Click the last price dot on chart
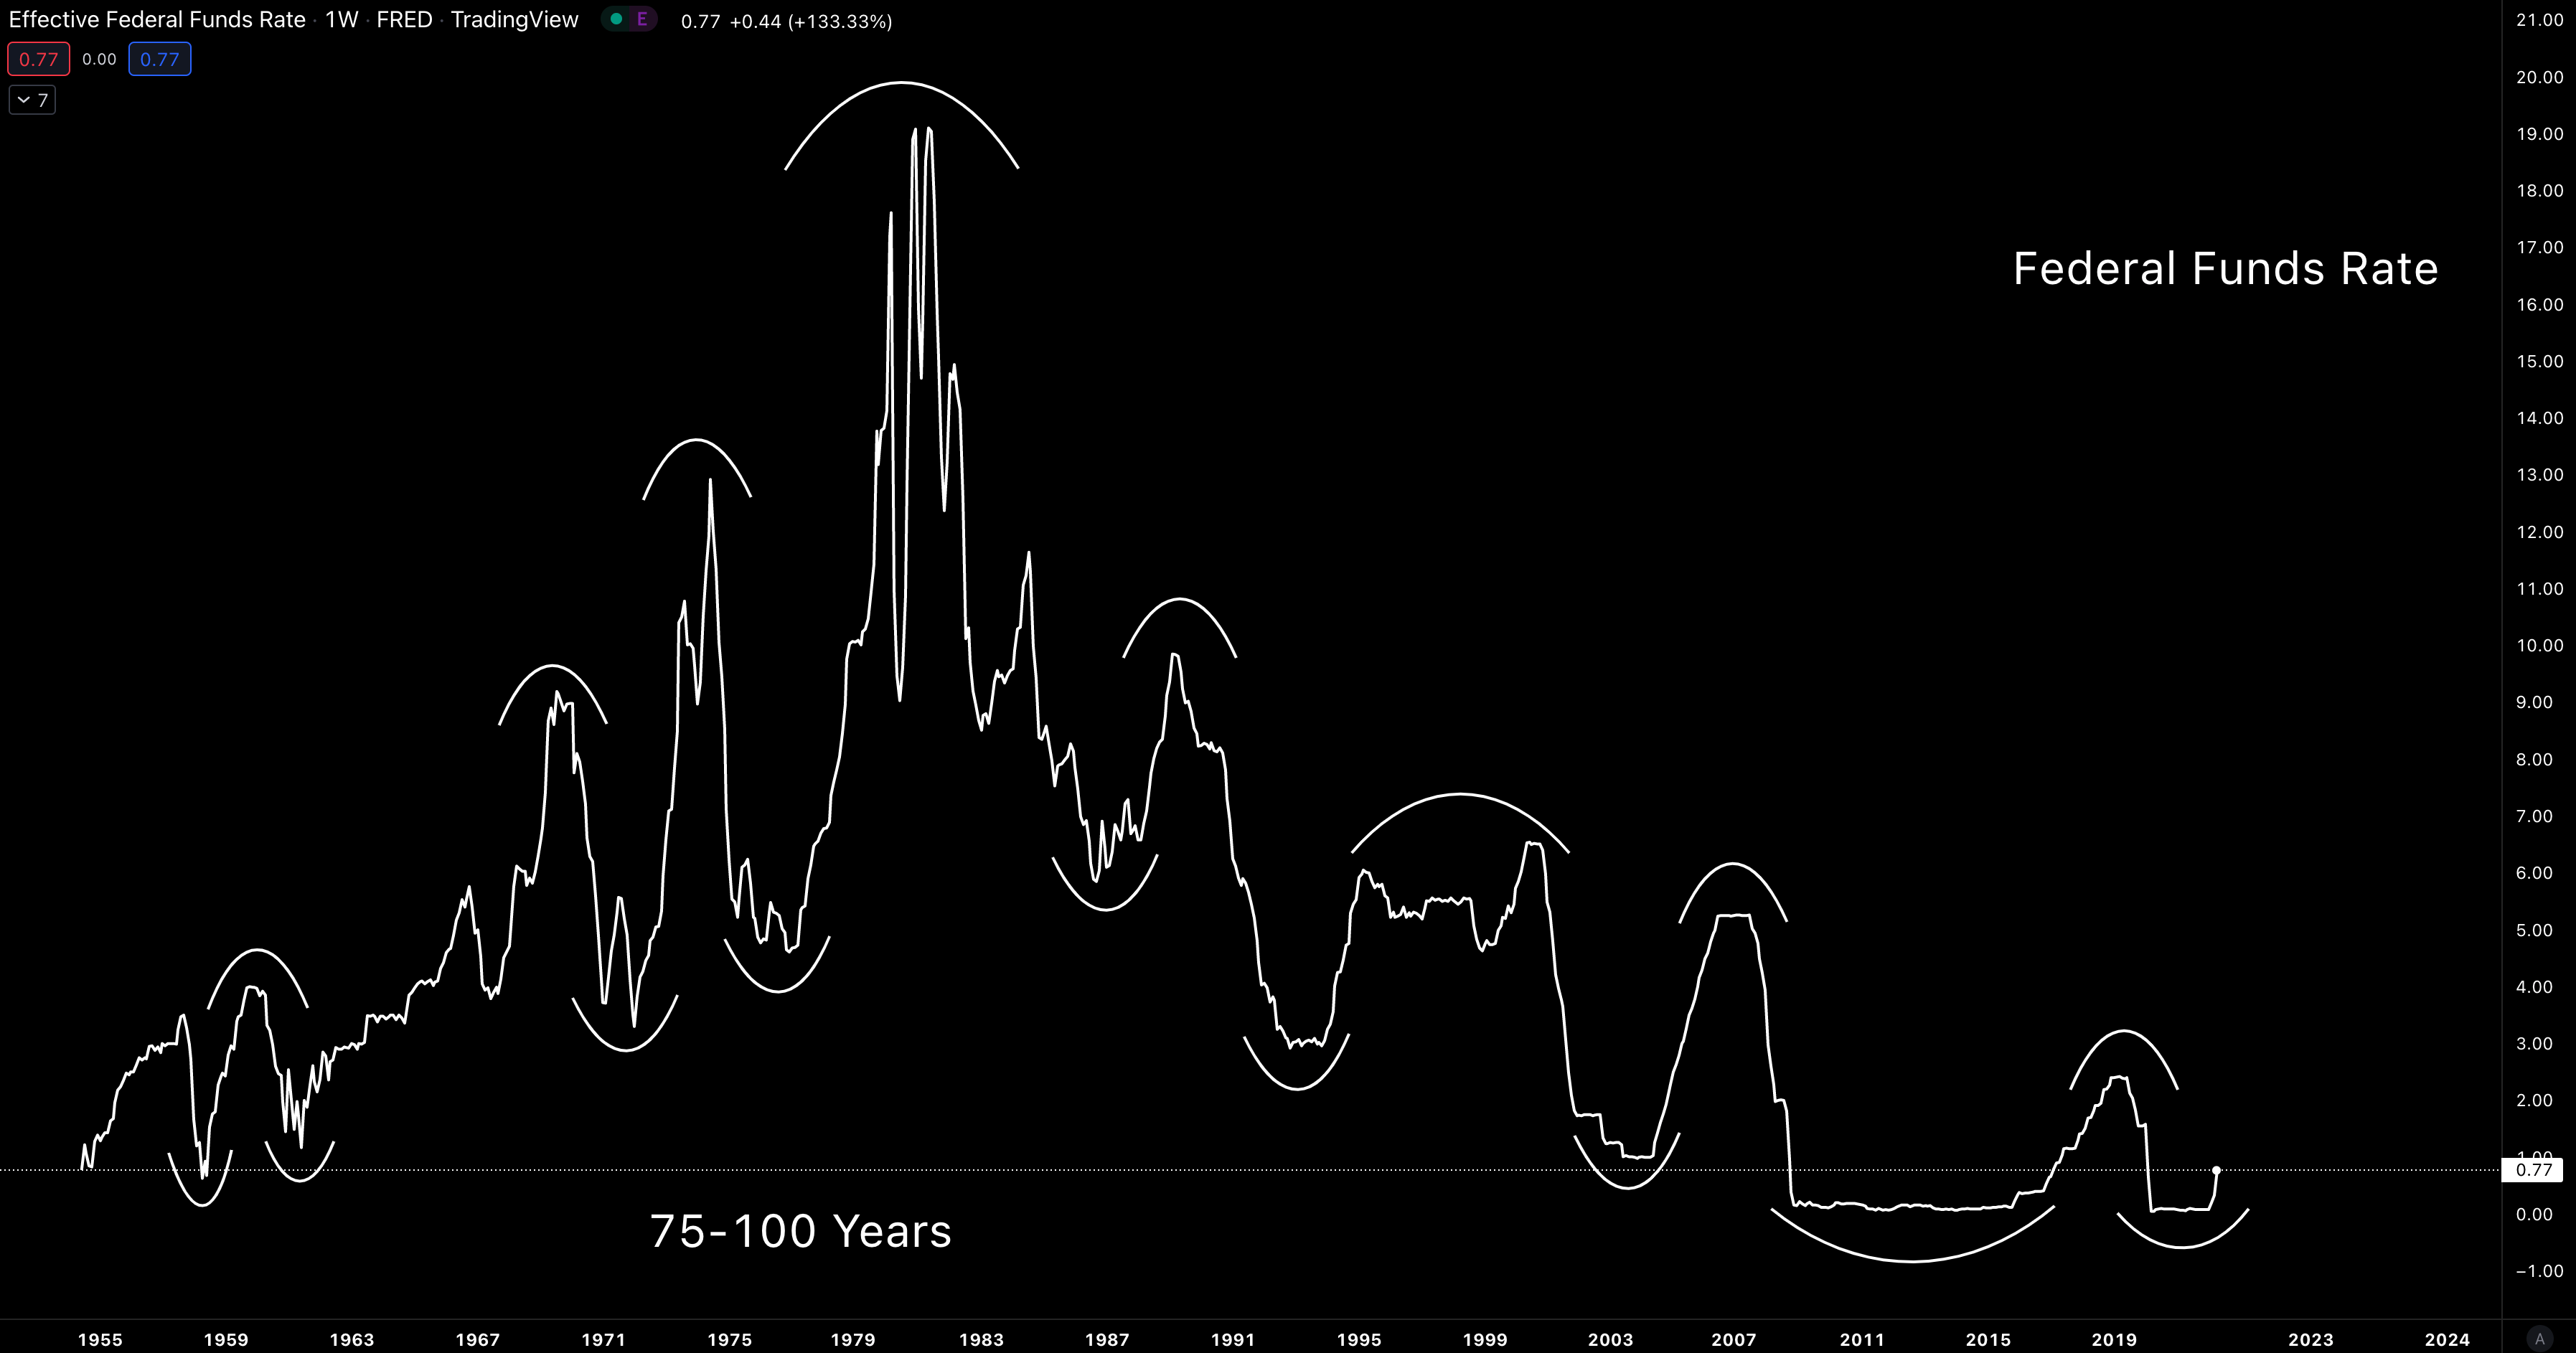2576x1353 pixels. click(x=2217, y=1170)
